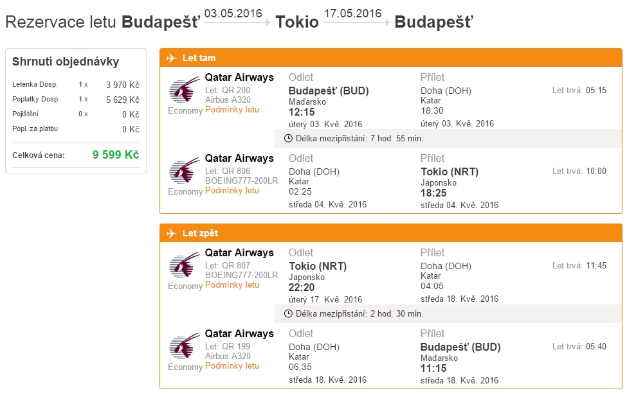Open Podmínky letu for flight QR 199
627x395 pixels.
click(x=232, y=366)
